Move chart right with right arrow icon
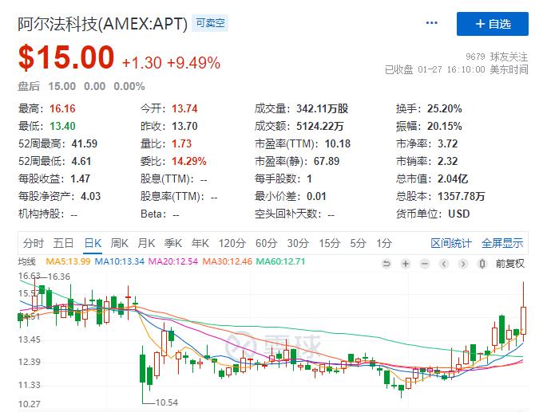Image resolution: width=543 pixels, height=412 pixels. (462, 264)
